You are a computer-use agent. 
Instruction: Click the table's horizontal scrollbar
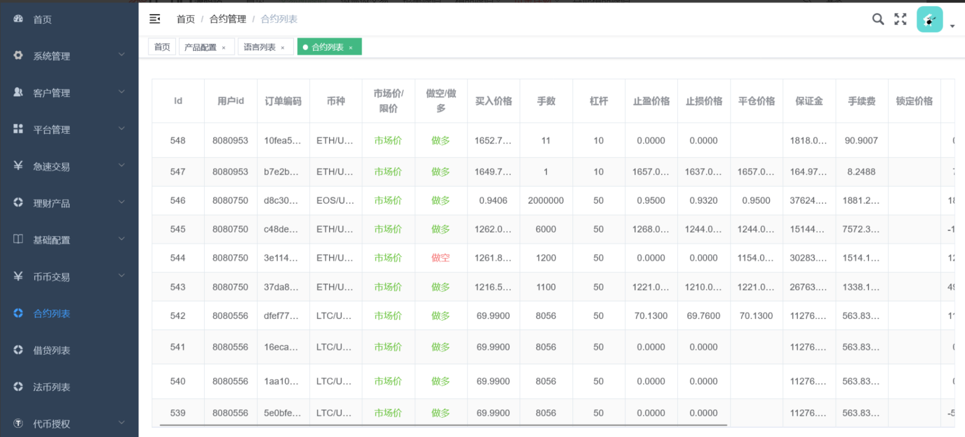[x=443, y=425]
